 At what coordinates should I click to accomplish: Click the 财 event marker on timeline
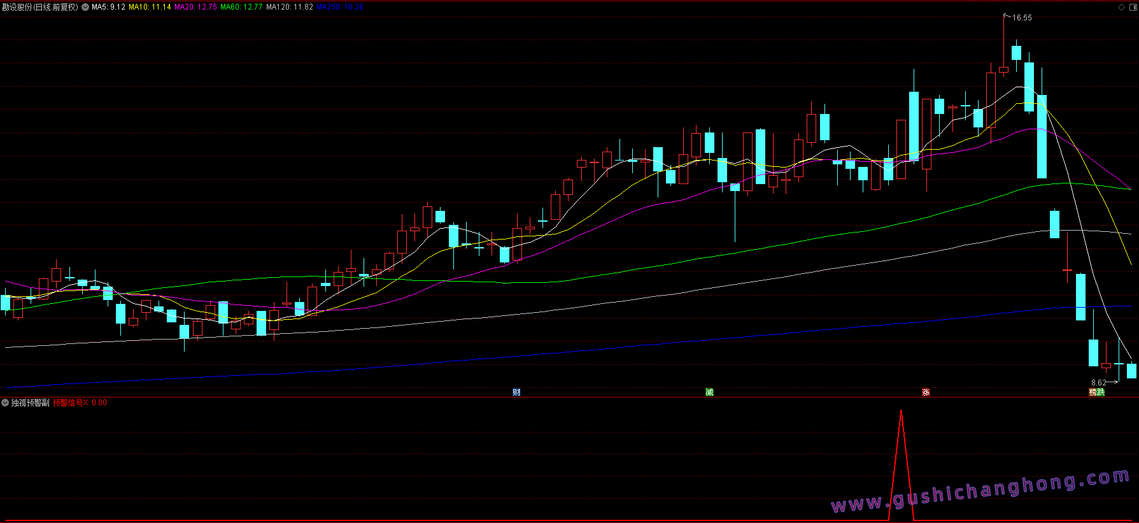[516, 392]
